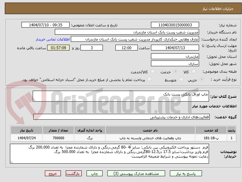Click the announcement date field 1404/07/10 - 09:35

pyautogui.click(x=46, y=25)
